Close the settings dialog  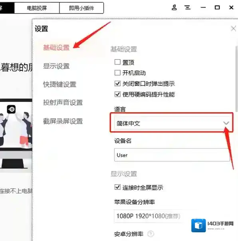pyautogui.click(x=234, y=28)
